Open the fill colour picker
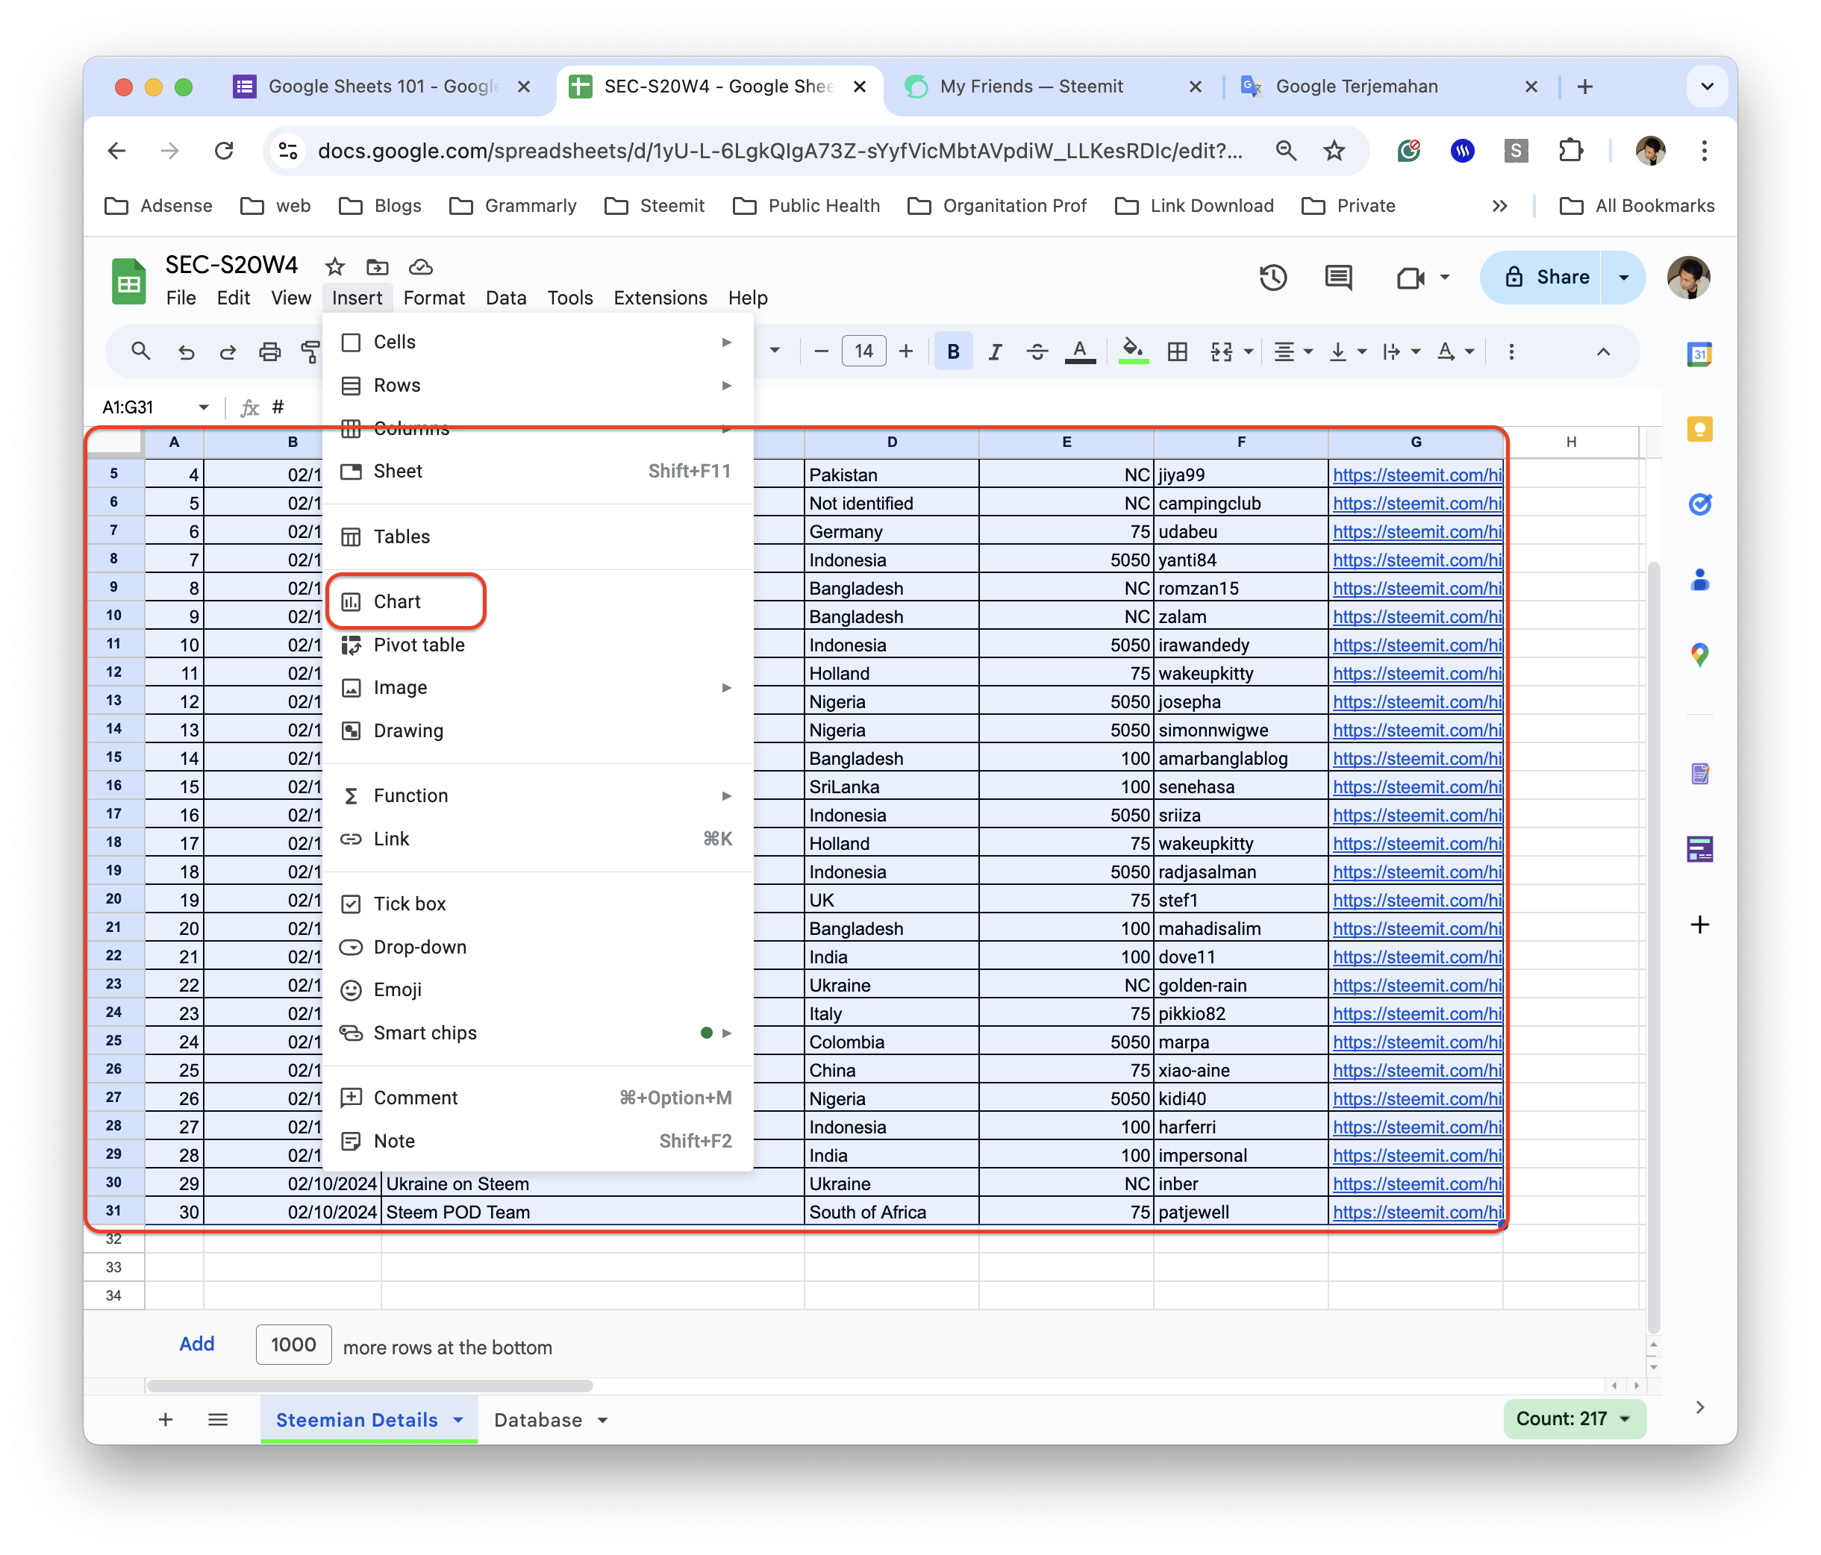 (1133, 352)
